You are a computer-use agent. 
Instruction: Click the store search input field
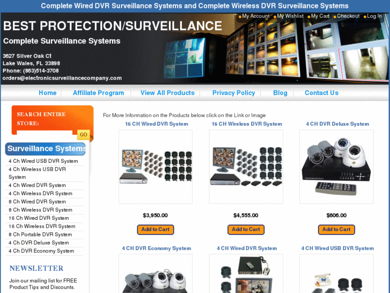click(x=45, y=134)
